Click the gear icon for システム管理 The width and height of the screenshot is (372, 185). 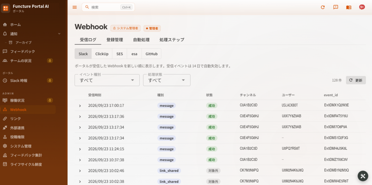(x=5, y=146)
